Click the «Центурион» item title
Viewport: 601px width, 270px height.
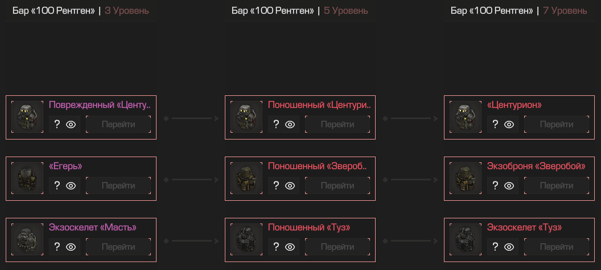point(514,105)
